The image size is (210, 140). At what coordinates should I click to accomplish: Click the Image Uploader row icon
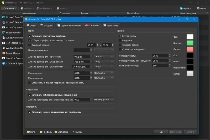click(4, 33)
